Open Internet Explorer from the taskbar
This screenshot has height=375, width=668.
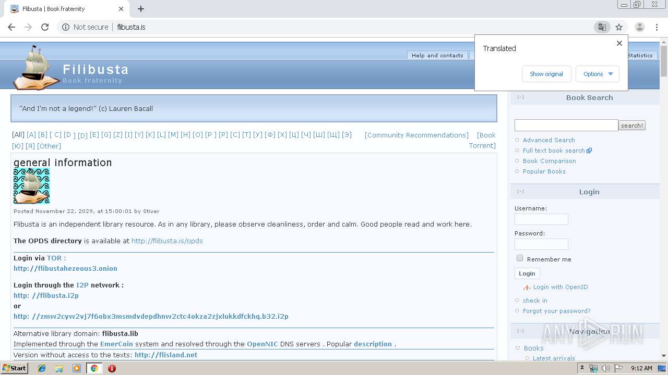click(x=42, y=368)
